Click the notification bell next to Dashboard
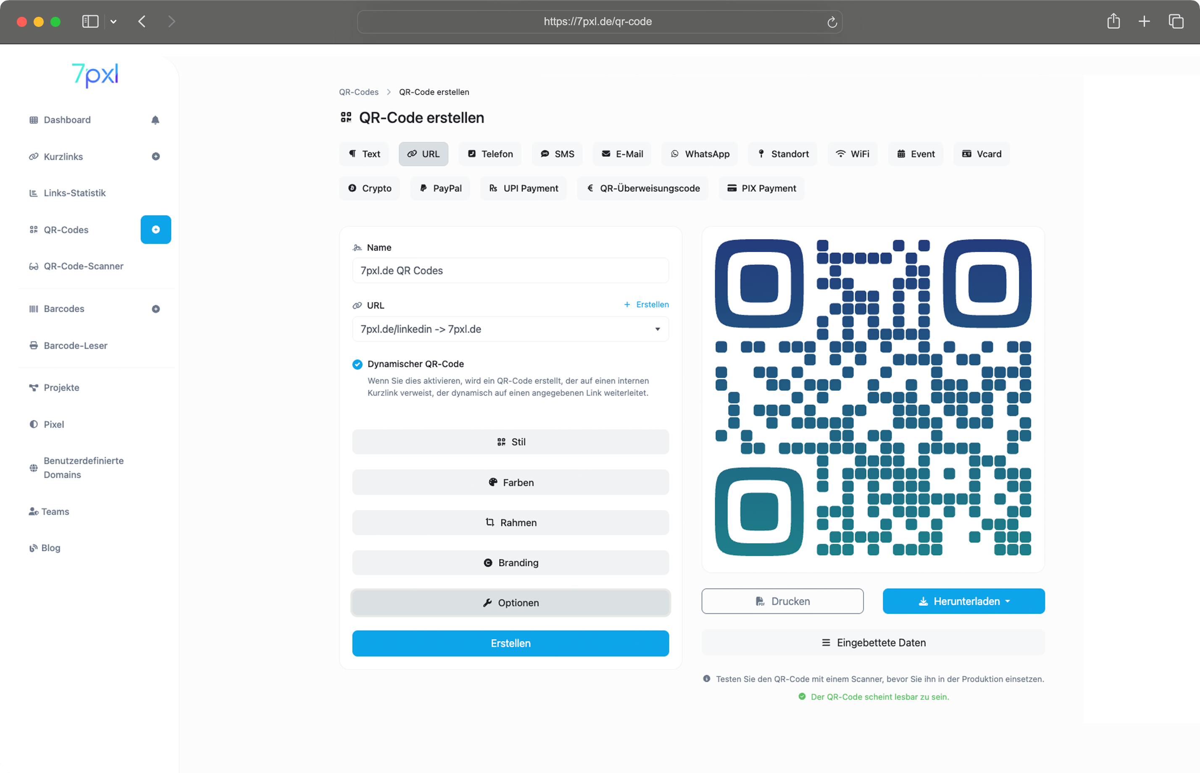 coord(155,119)
